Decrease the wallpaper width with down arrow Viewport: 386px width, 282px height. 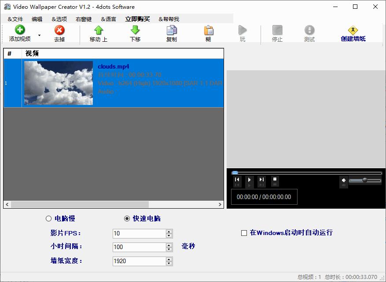(x=169, y=263)
